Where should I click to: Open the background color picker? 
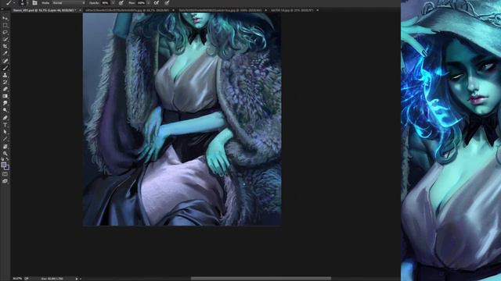tap(7, 168)
